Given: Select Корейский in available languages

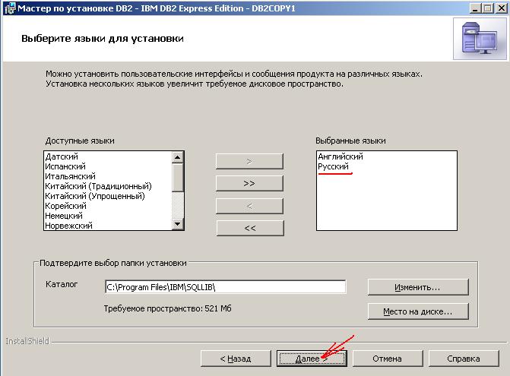Looking at the screenshot, I should pos(65,206).
